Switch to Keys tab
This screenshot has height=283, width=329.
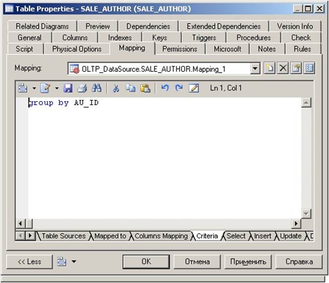159,38
